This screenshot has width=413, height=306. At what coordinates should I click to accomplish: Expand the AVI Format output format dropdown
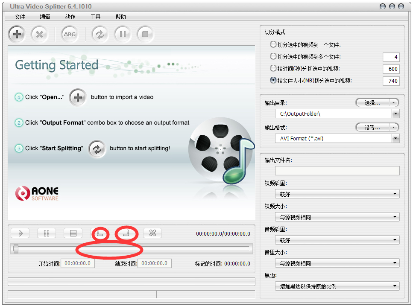click(395, 138)
